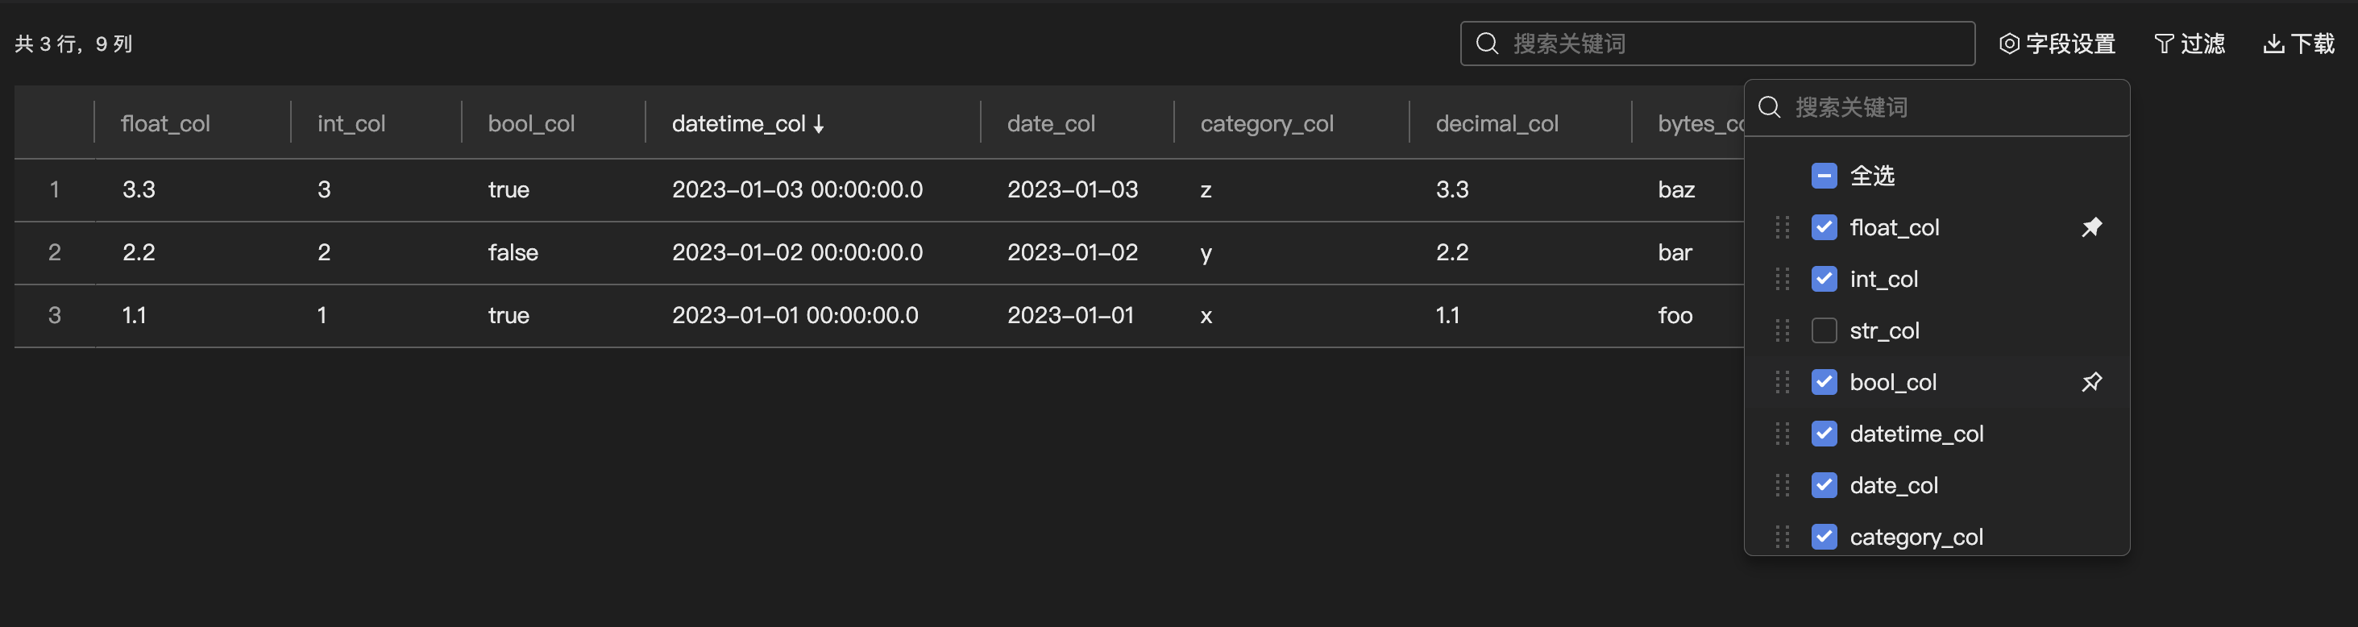
Task: Click the pin icon next to bool_col
Action: (2091, 382)
